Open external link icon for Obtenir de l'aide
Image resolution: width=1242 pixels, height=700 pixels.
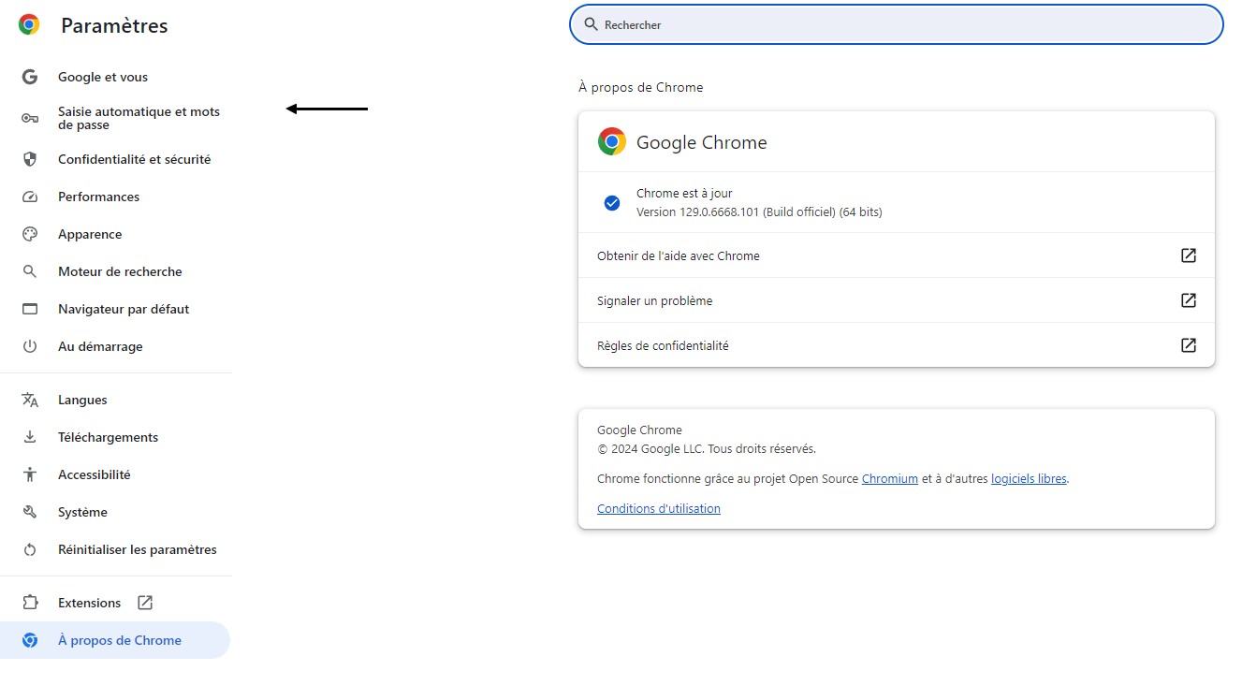point(1189,255)
